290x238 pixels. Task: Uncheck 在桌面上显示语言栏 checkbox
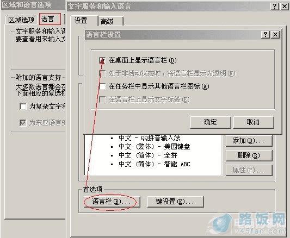click(x=102, y=60)
